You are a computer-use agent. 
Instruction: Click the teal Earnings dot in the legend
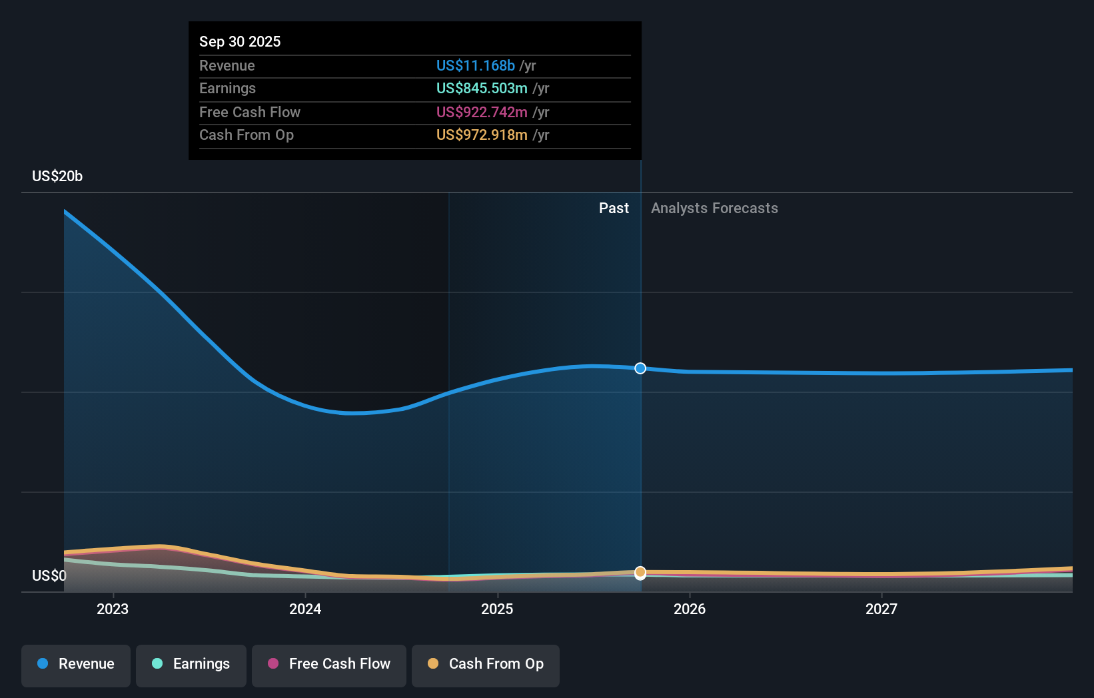(x=156, y=664)
